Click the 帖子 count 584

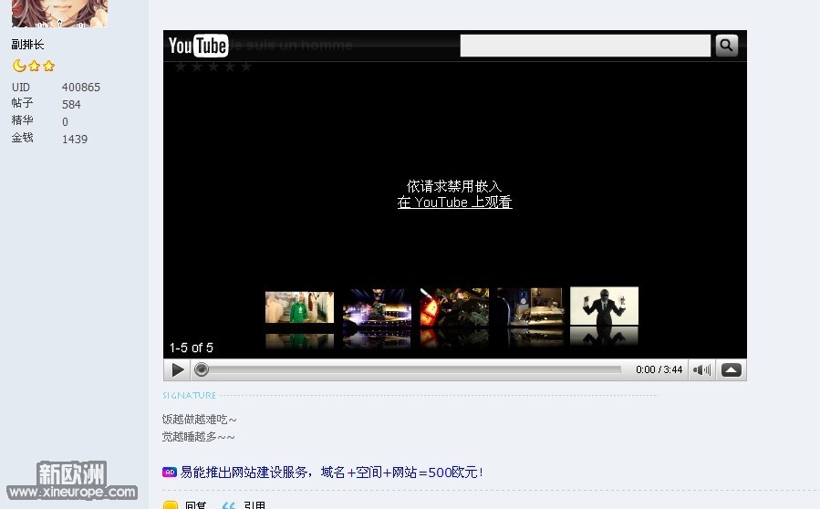pyautogui.click(x=71, y=105)
